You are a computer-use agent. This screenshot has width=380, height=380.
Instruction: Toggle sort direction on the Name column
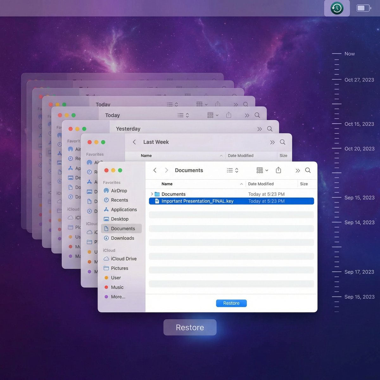[x=167, y=184]
